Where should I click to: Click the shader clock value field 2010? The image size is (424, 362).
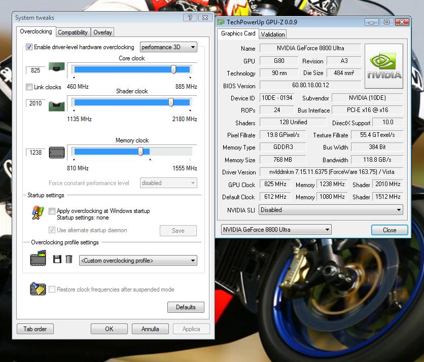[x=36, y=103]
